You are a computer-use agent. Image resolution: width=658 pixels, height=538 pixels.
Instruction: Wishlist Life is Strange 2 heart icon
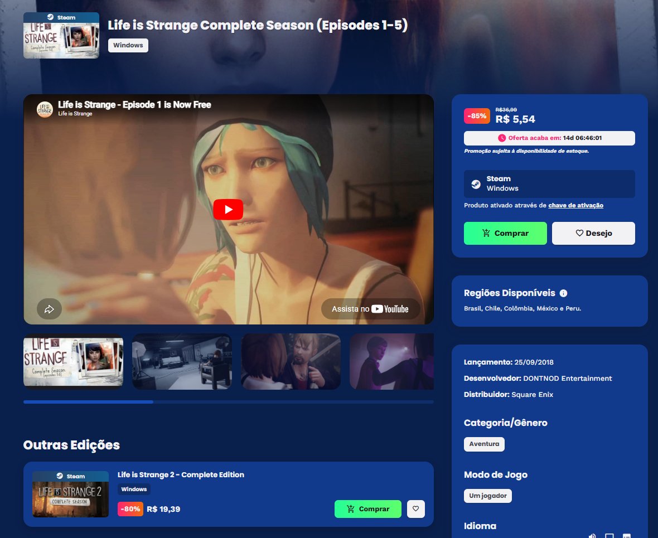tap(416, 509)
